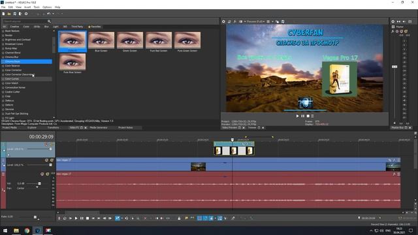Open the Media Generator tab
Screen dimensions: 418x235
[99, 128]
